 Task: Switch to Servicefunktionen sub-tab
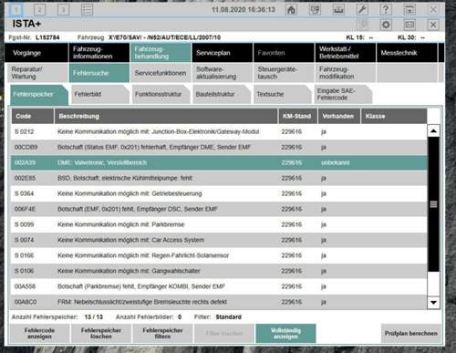coord(161,73)
